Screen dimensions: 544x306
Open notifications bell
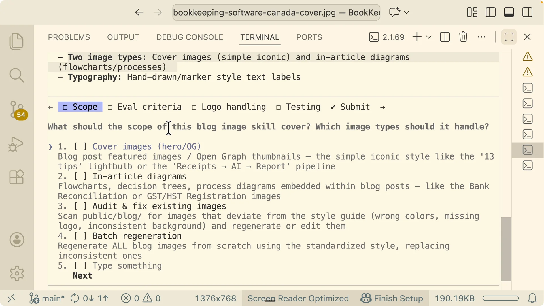pyautogui.click(x=532, y=298)
